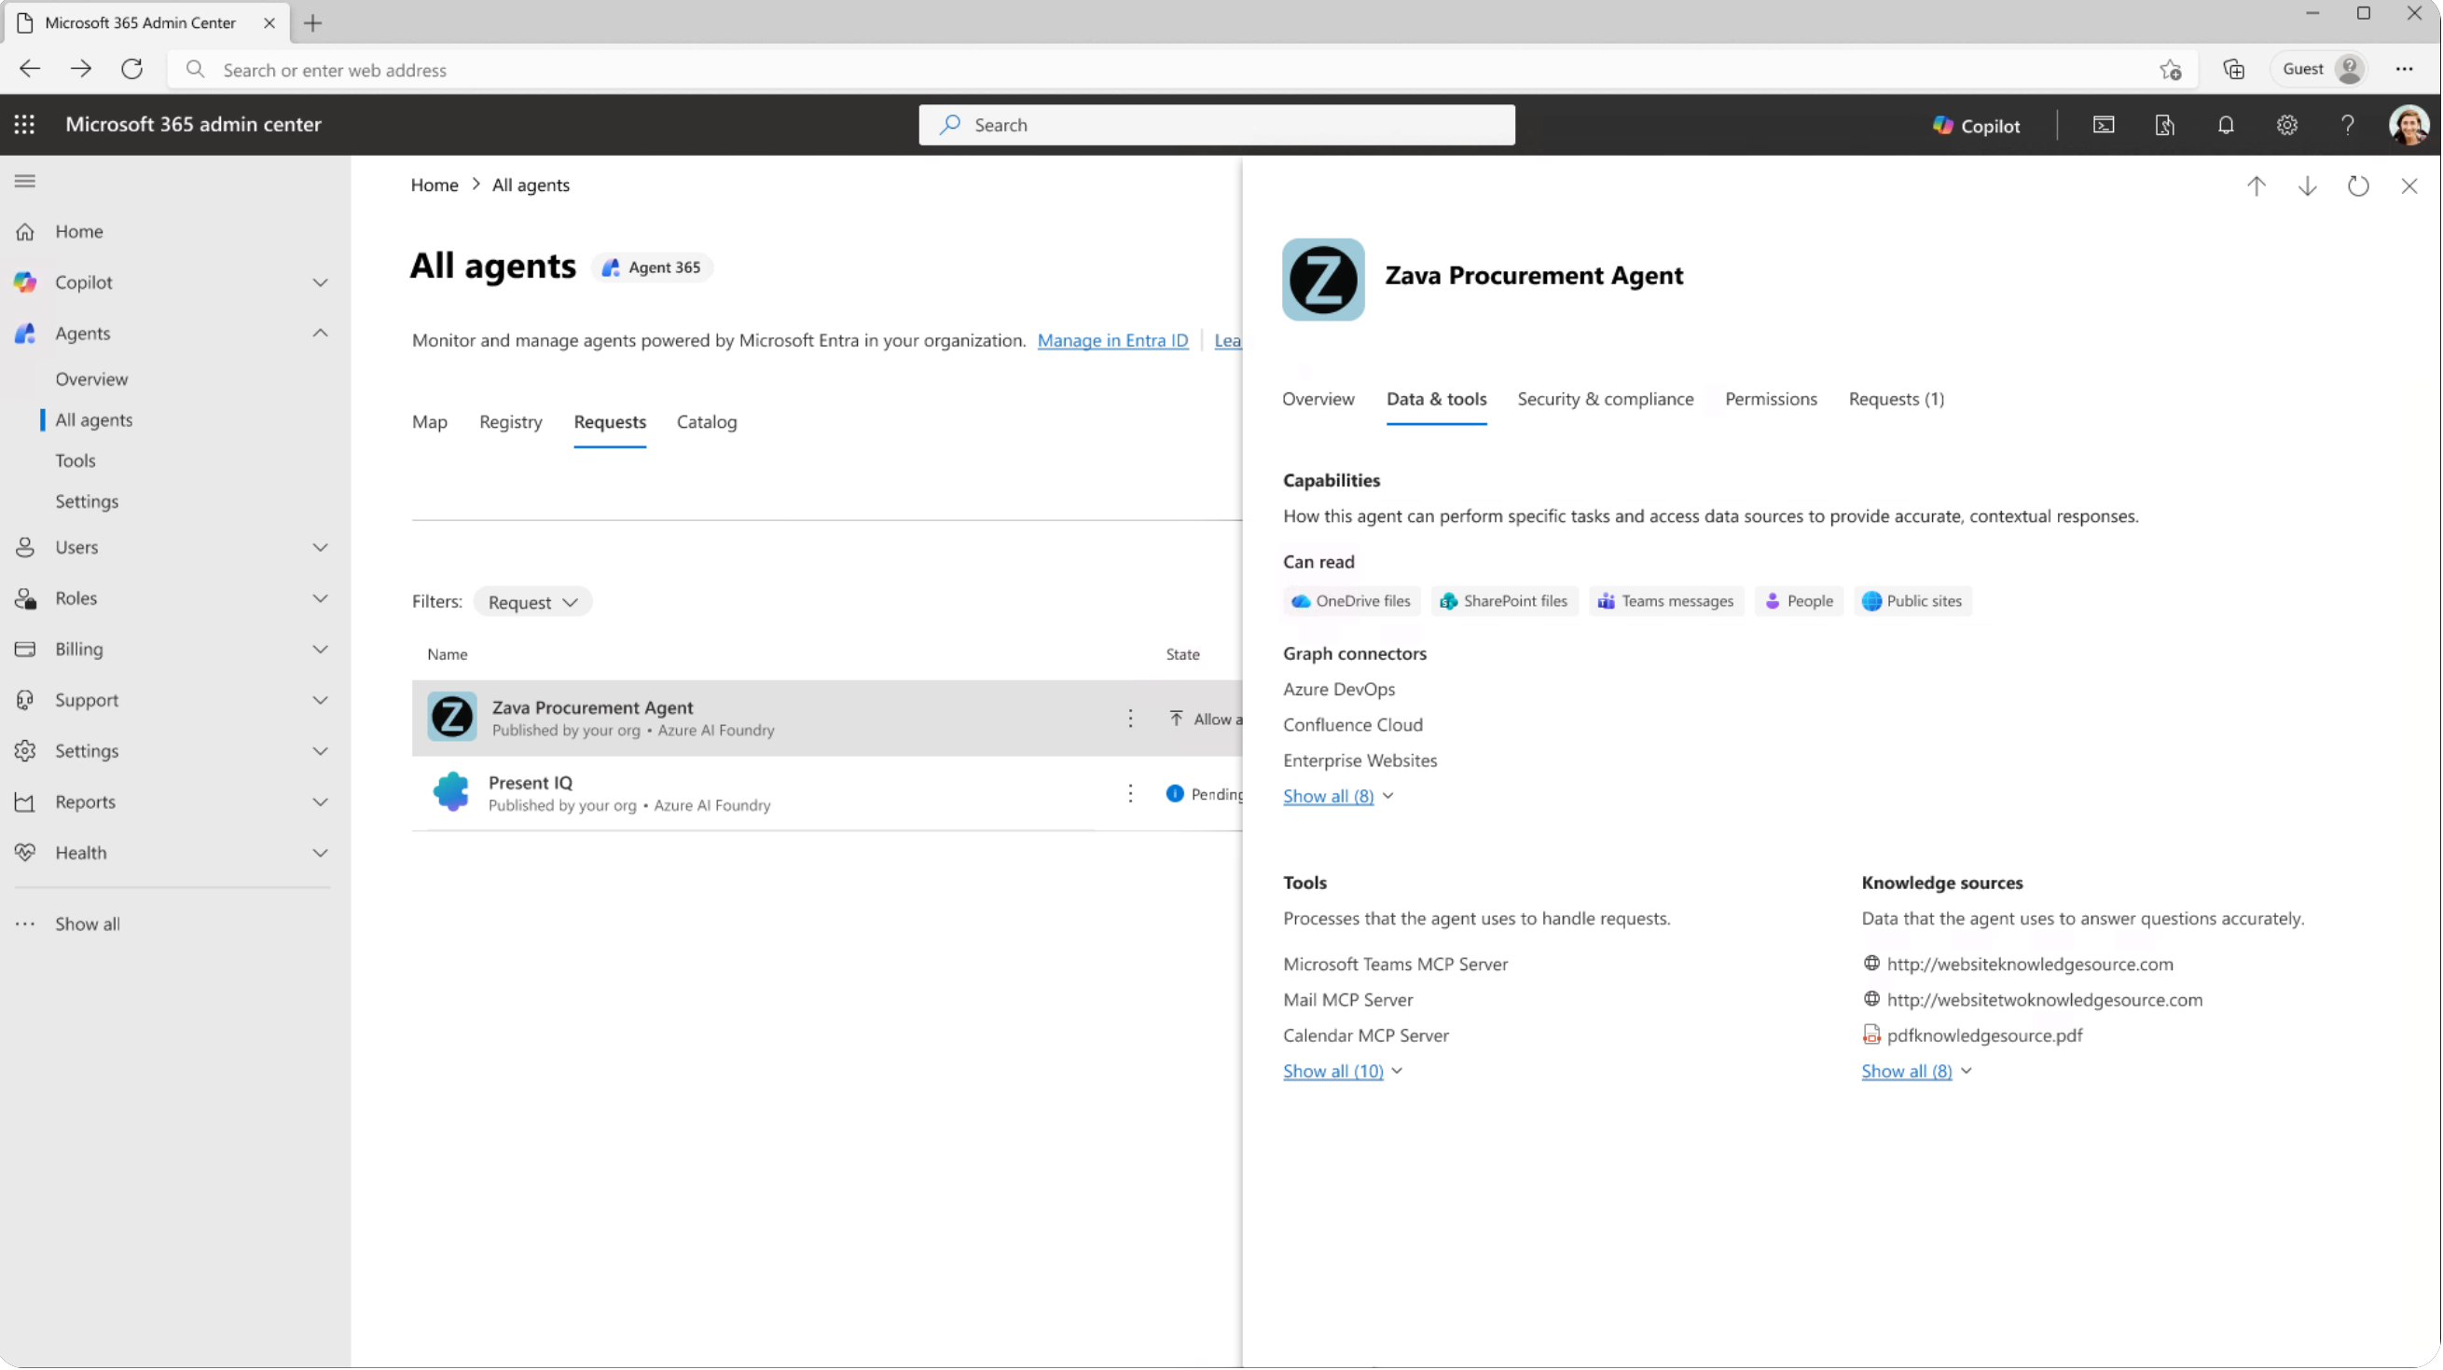Viewport: 2443px width, 1370px height.
Task: Add page to favorites star icon
Action: [2170, 69]
